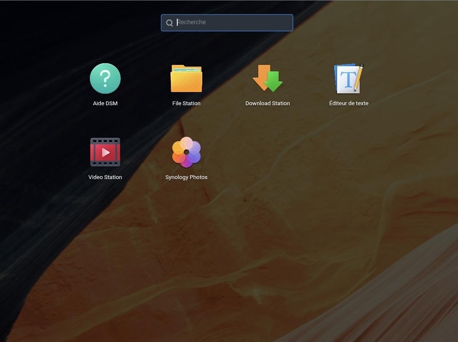
Task: Click the "File Station" label
Action: pyautogui.click(x=186, y=103)
